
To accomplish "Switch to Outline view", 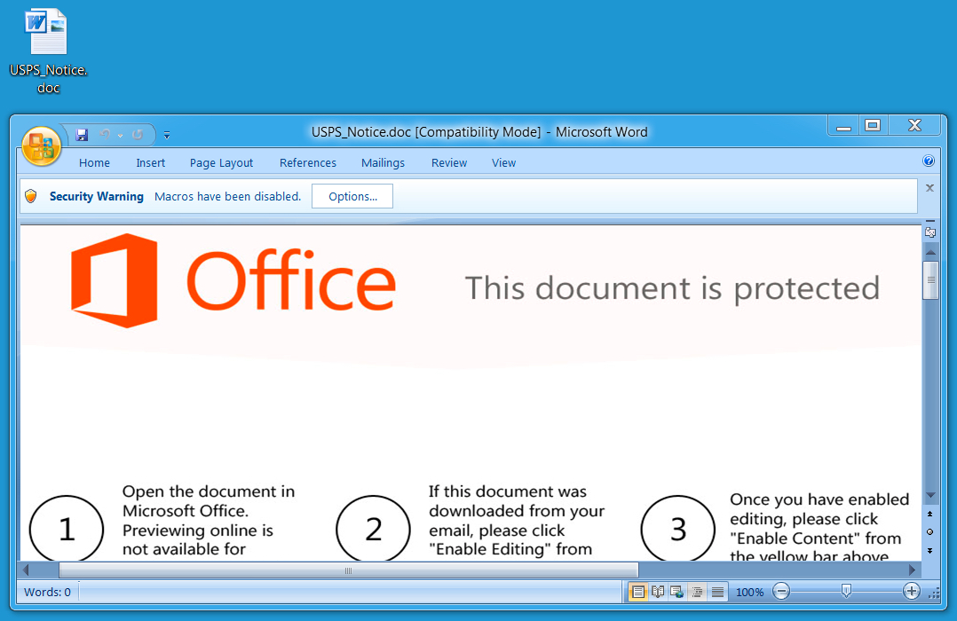I will pos(698,592).
